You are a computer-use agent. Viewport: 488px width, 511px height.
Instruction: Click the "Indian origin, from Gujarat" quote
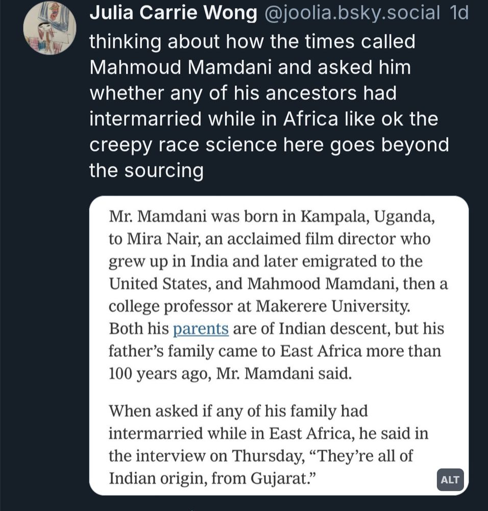point(212,478)
